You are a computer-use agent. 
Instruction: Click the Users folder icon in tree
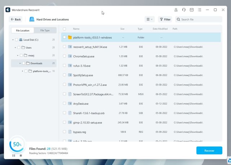(x=23, y=47)
